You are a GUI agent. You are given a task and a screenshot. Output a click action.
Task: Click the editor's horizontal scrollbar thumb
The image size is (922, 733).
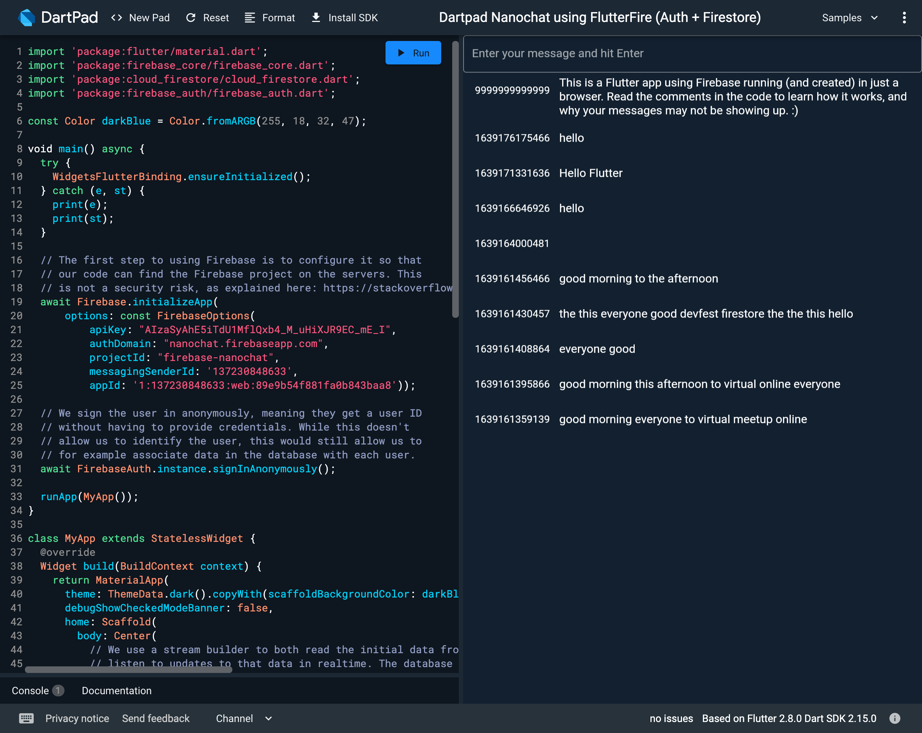click(x=128, y=669)
